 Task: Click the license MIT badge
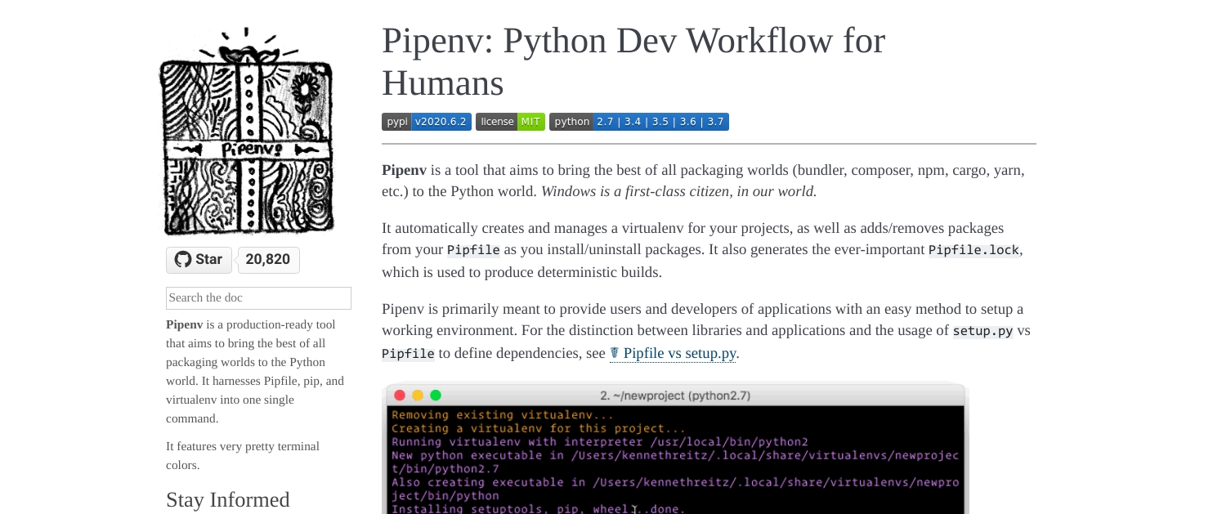point(510,121)
